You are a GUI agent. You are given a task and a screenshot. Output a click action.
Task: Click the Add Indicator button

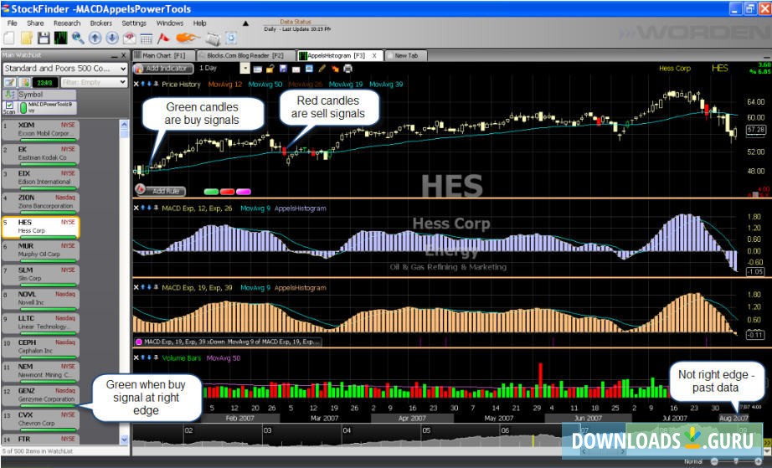162,69
